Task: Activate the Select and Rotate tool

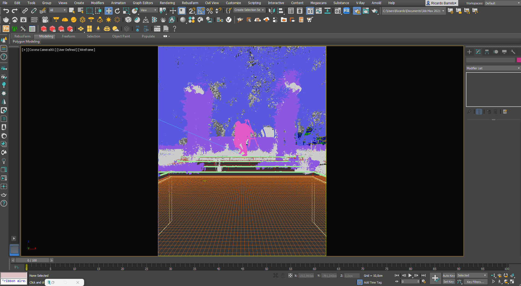Action: 117,11
